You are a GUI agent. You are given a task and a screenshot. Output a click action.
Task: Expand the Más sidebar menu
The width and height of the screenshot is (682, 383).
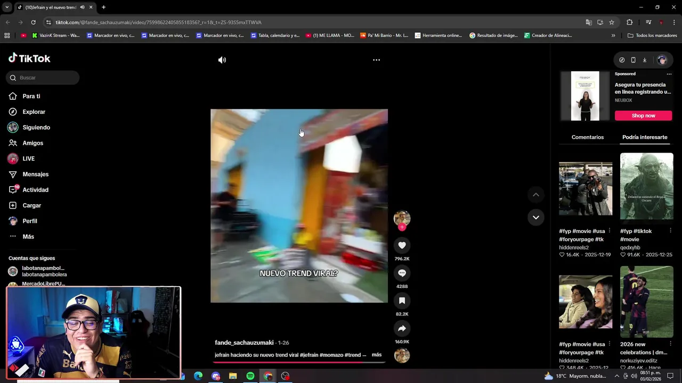point(21,237)
